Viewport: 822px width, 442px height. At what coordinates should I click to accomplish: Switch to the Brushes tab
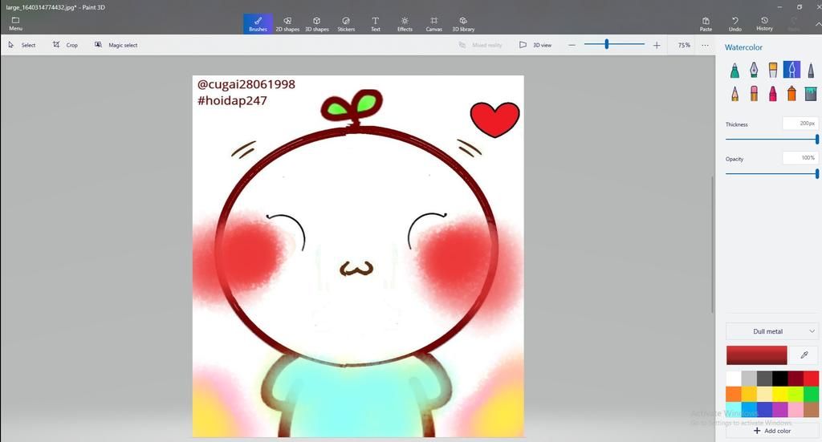258,24
